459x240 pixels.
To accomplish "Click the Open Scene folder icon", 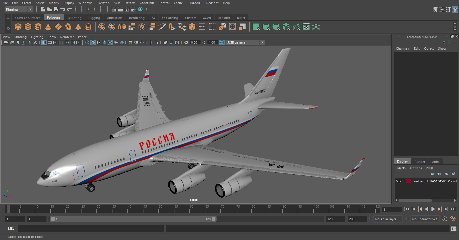I will coord(50,9).
